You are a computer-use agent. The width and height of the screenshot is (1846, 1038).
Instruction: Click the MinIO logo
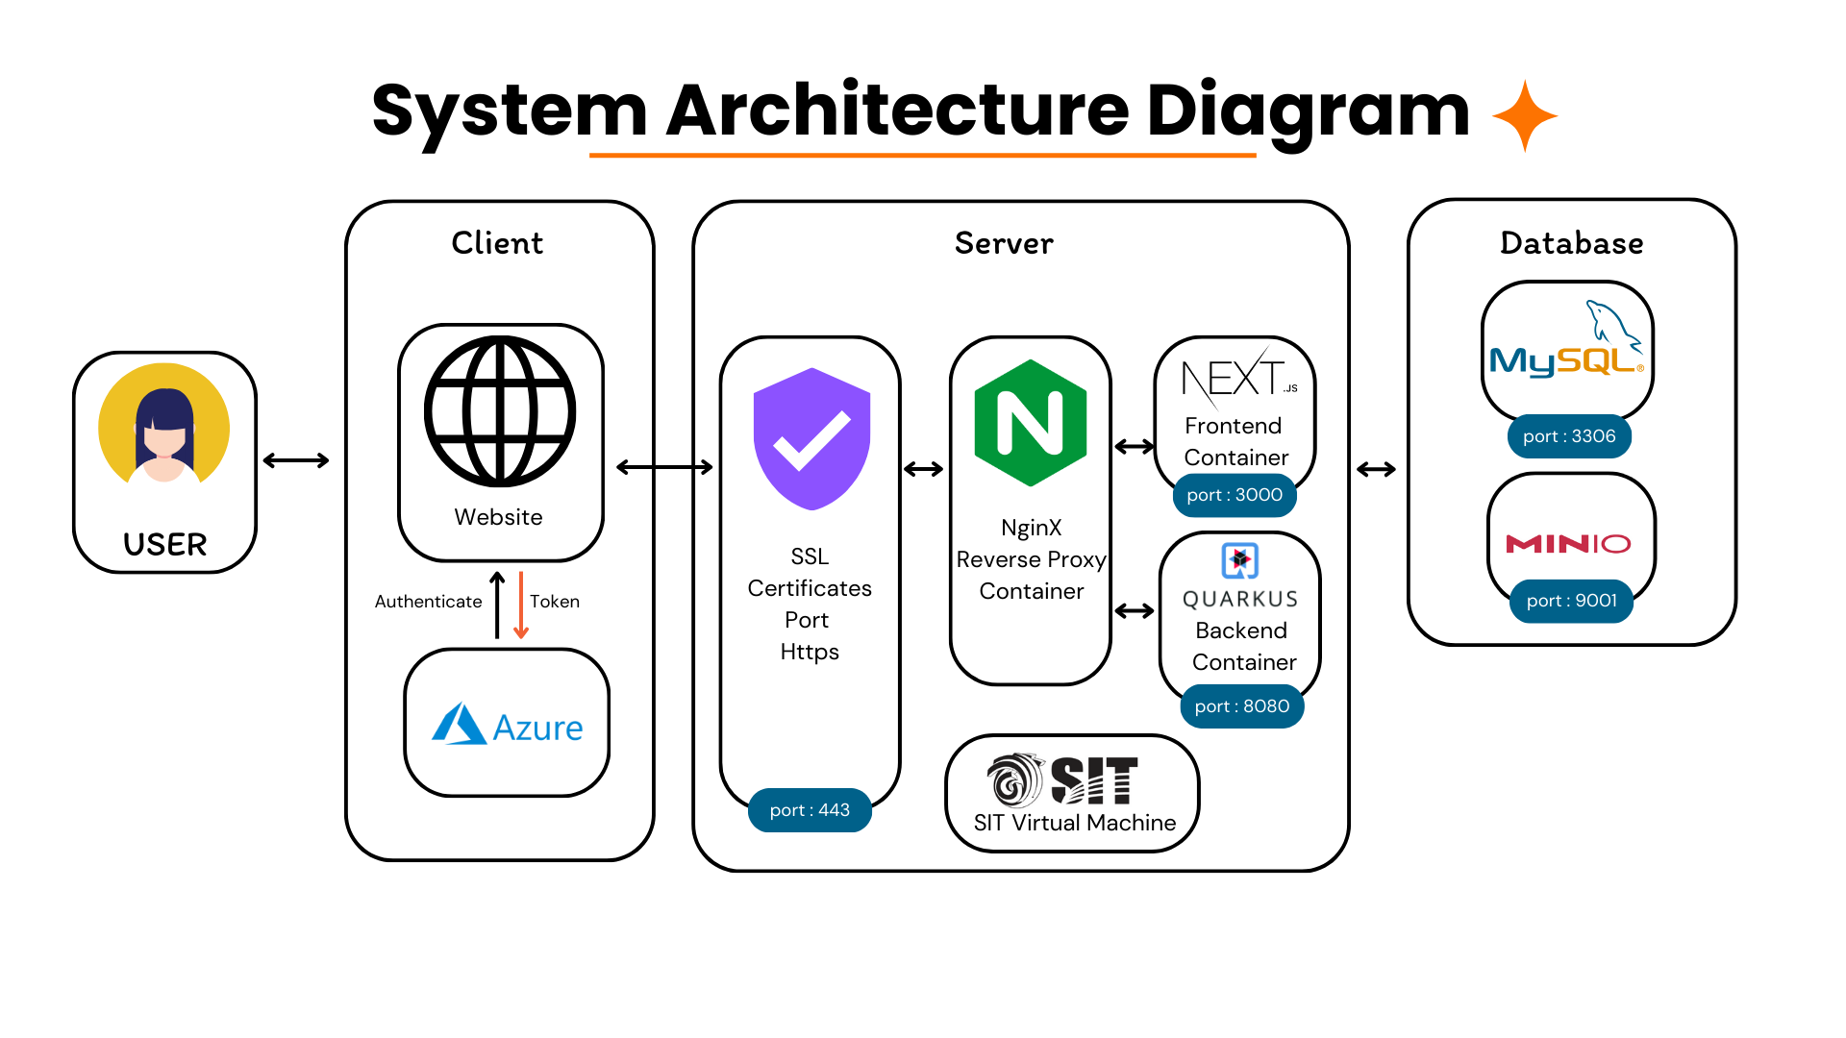coord(1568,544)
